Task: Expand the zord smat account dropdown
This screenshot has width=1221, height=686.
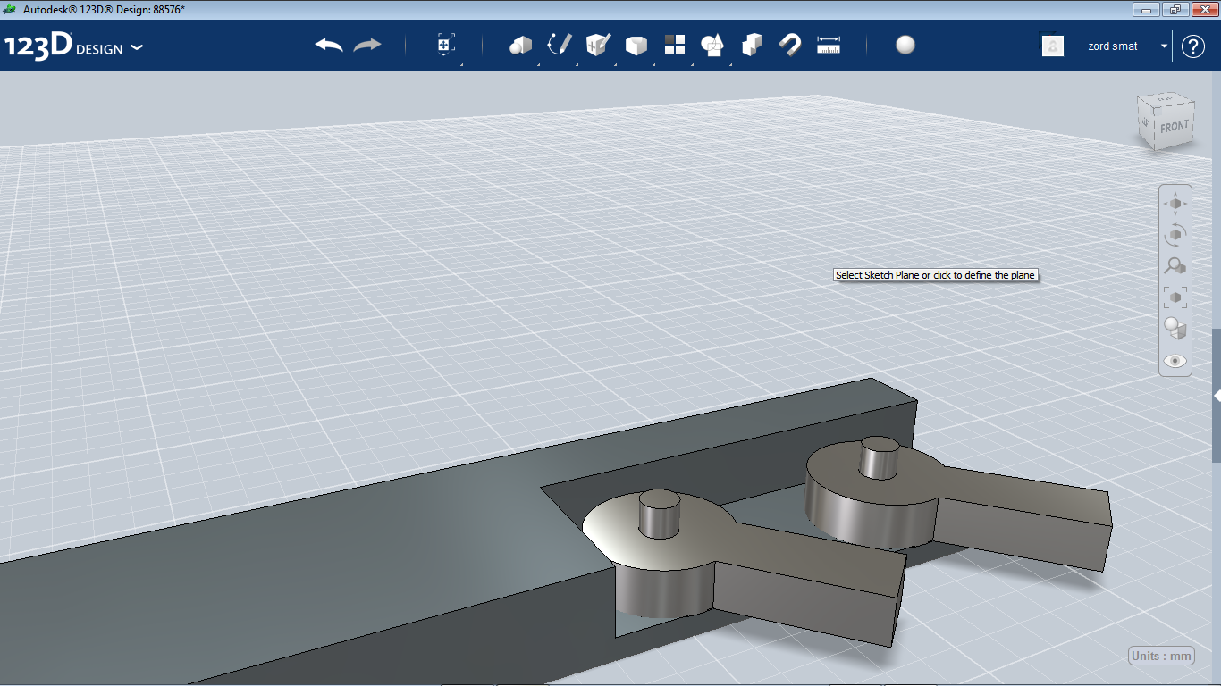Action: point(1164,46)
